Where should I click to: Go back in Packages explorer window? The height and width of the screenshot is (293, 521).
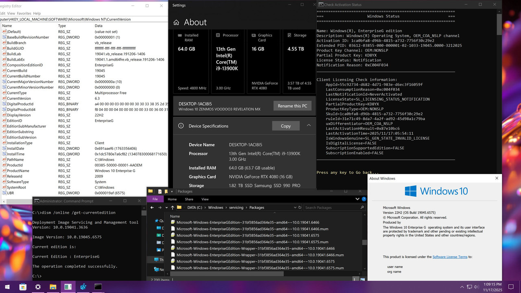point(153,208)
